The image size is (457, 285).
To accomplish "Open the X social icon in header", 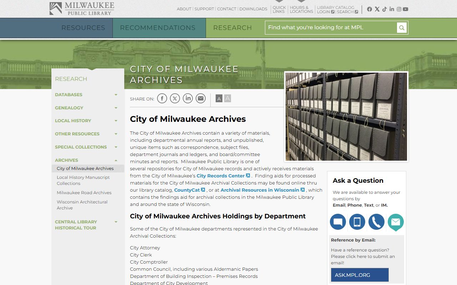I will tap(377, 9).
